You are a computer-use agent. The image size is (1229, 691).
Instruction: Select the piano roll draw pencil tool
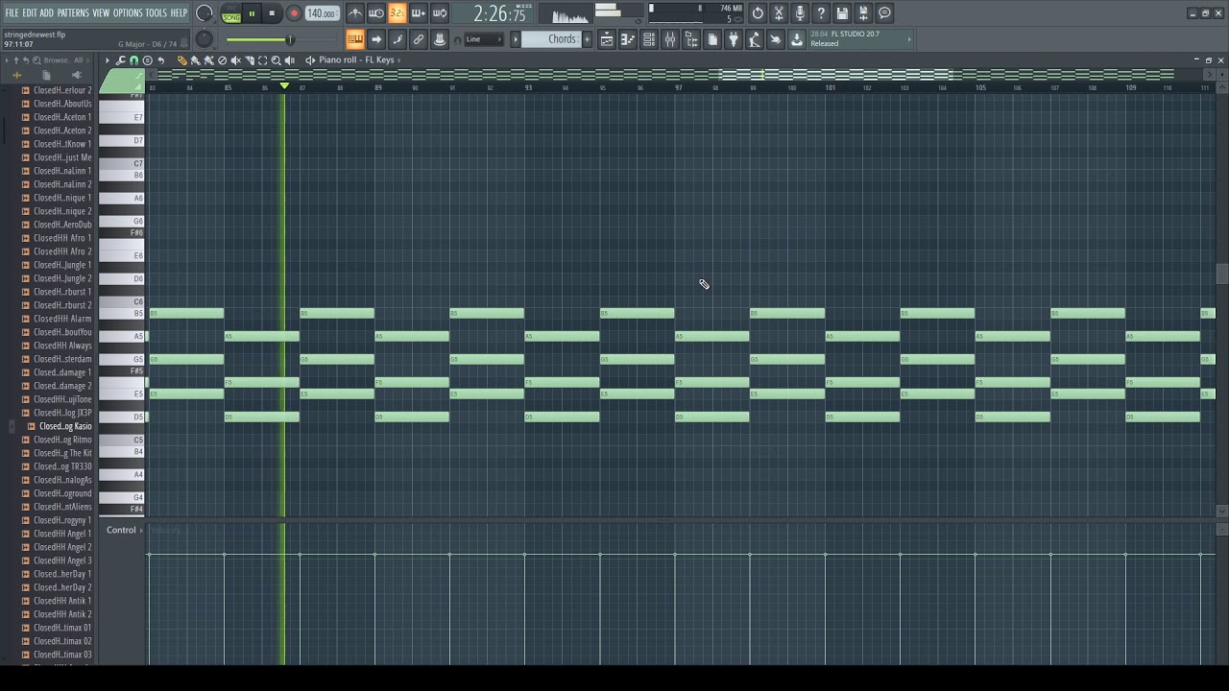[x=181, y=60]
